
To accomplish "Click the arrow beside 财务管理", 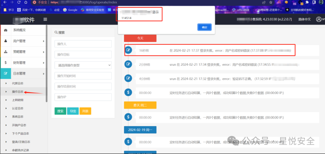I will pyautogui.click(x=44, y=63).
